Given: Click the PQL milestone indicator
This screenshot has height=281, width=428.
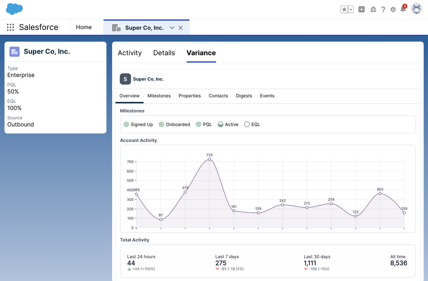Looking at the screenshot, I should click(199, 125).
